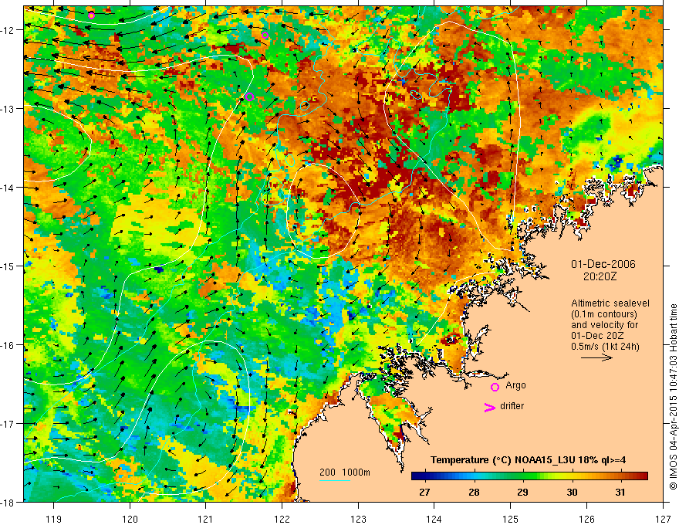Click the largest magenta Argo circle on map
Screen dimensions: 679x525
(249, 97)
